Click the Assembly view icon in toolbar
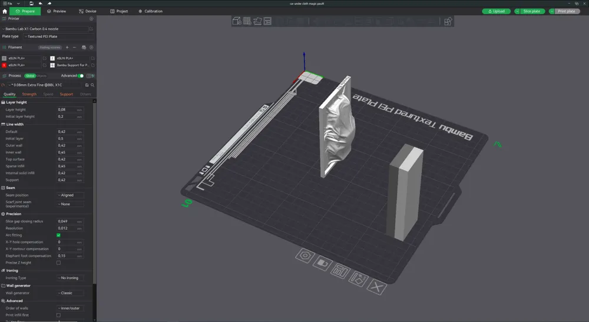The image size is (589, 322). pos(448,21)
